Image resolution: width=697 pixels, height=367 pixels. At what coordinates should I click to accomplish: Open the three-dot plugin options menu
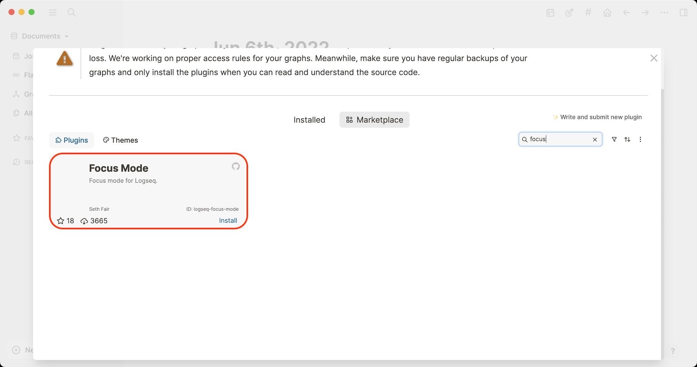click(640, 139)
